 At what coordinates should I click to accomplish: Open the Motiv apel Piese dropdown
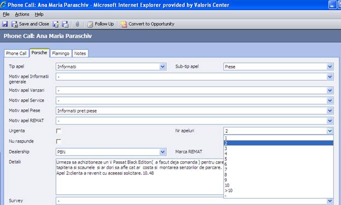(330, 110)
